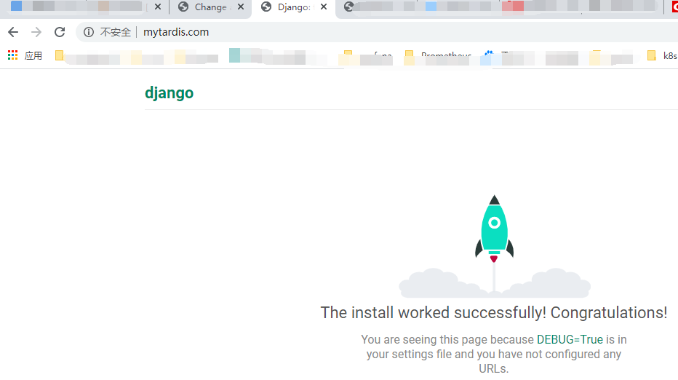Click the 不安全 security label
678x380 pixels.
coord(116,32)
